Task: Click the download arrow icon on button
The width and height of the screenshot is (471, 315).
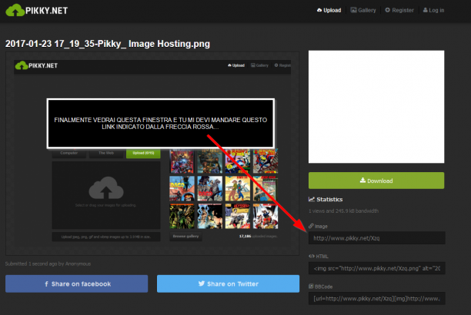Action: pyautogui.click(x=362, y=181)
